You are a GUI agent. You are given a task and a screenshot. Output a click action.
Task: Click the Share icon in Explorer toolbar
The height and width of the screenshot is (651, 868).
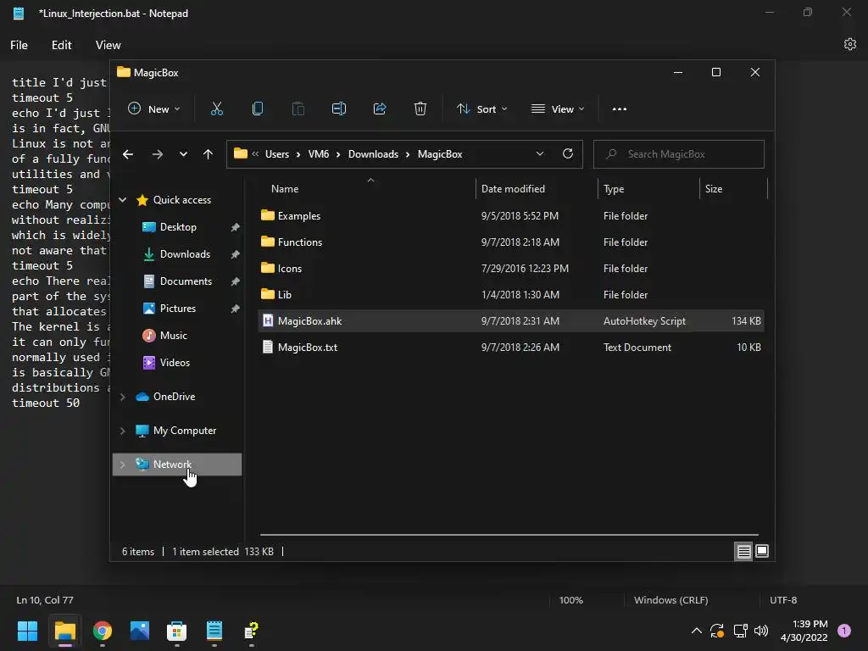[380, 109]
